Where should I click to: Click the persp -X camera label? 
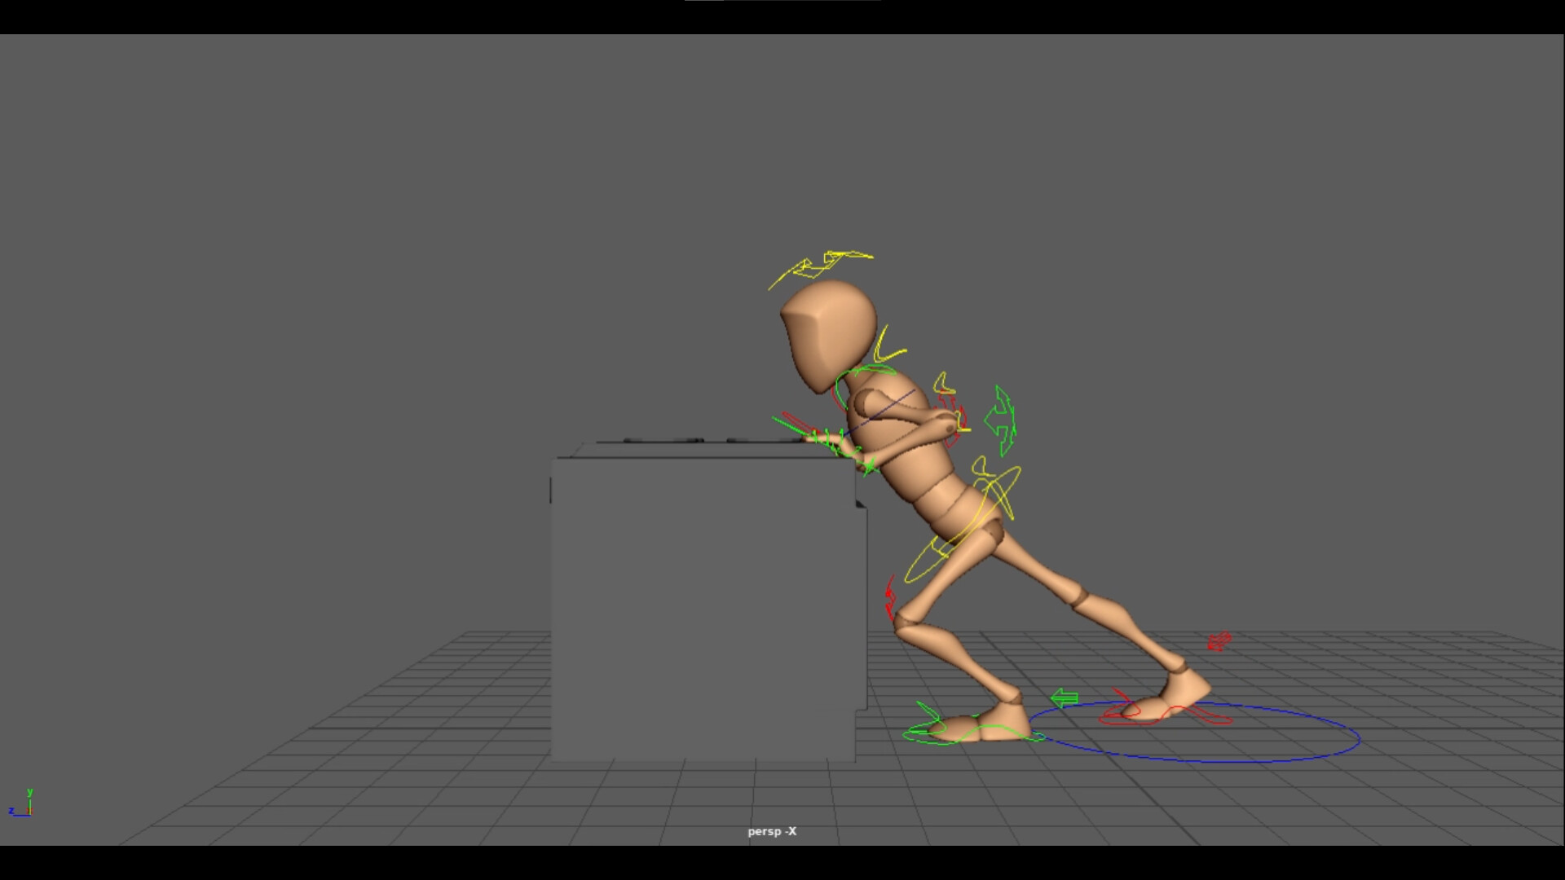pyautogui.click(x=771, y=831)
